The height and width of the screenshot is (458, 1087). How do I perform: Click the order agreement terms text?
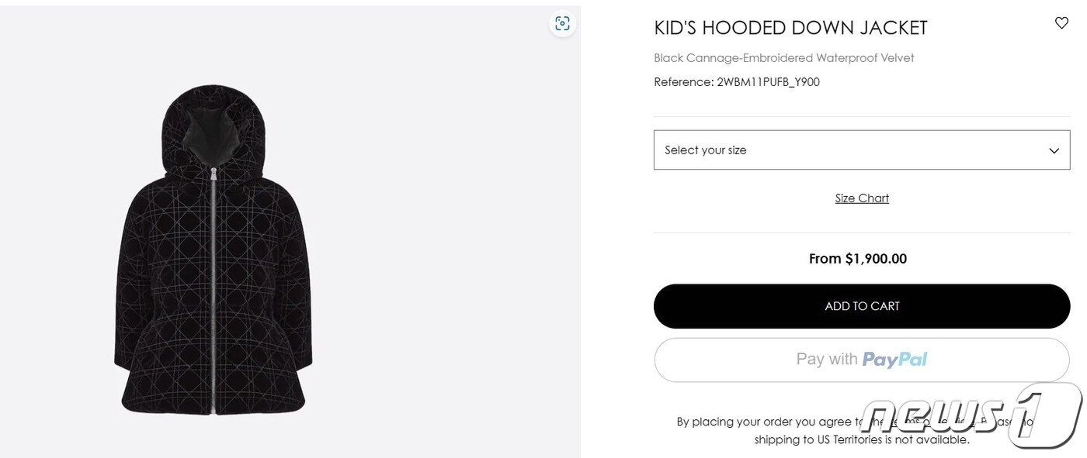click(854, 422)
